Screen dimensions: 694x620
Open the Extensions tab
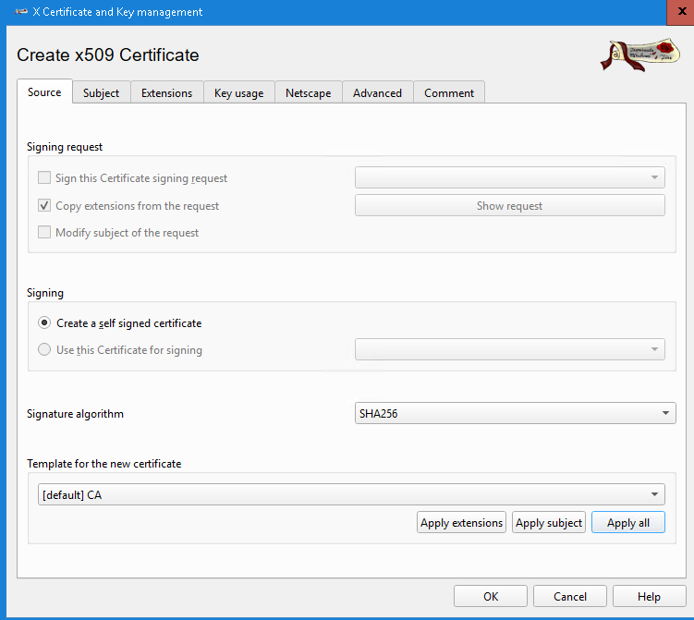[166, 93]
